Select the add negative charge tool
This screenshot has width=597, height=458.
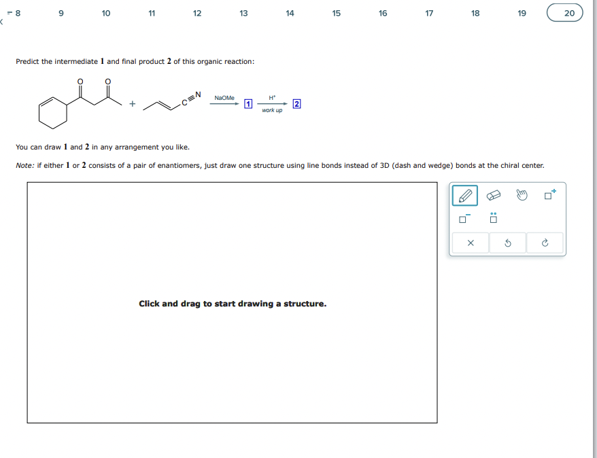(x=463, y=219)
